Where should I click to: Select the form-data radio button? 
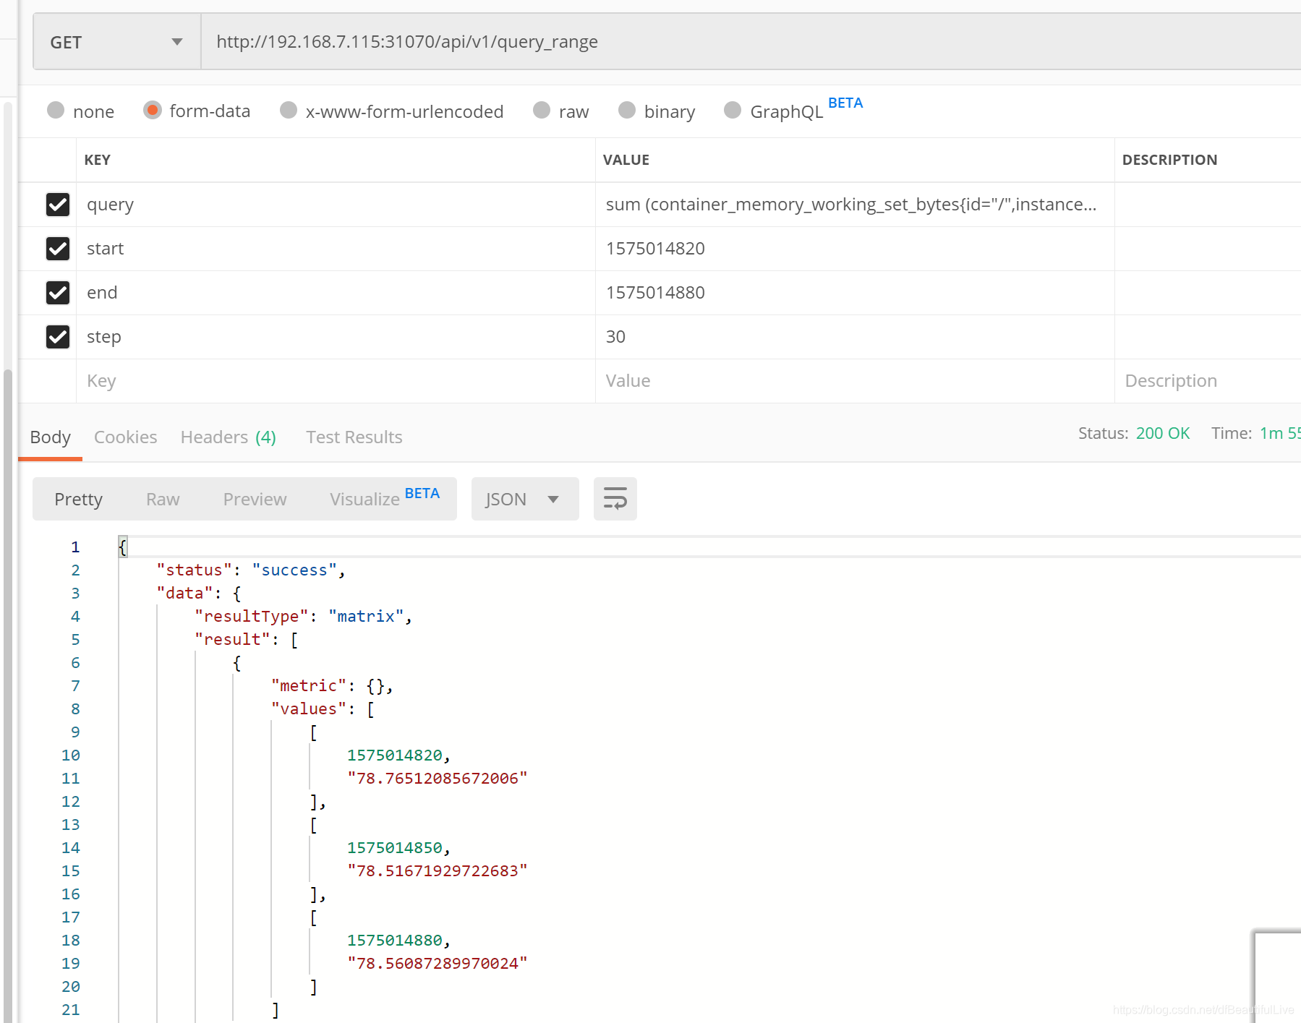tap(152, 110)
